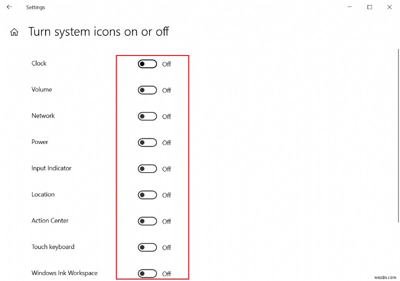Screen dimensions: 400x281
Task: Turn on the Clock system icon toggle
Action: (x=147, y=64)
